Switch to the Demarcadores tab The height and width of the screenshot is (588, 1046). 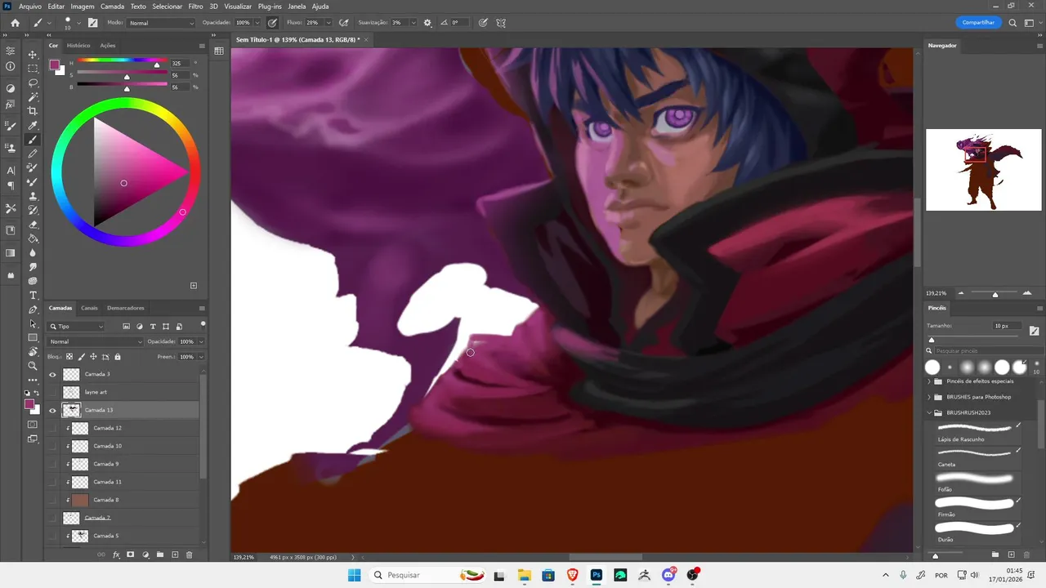pos(126,308)
